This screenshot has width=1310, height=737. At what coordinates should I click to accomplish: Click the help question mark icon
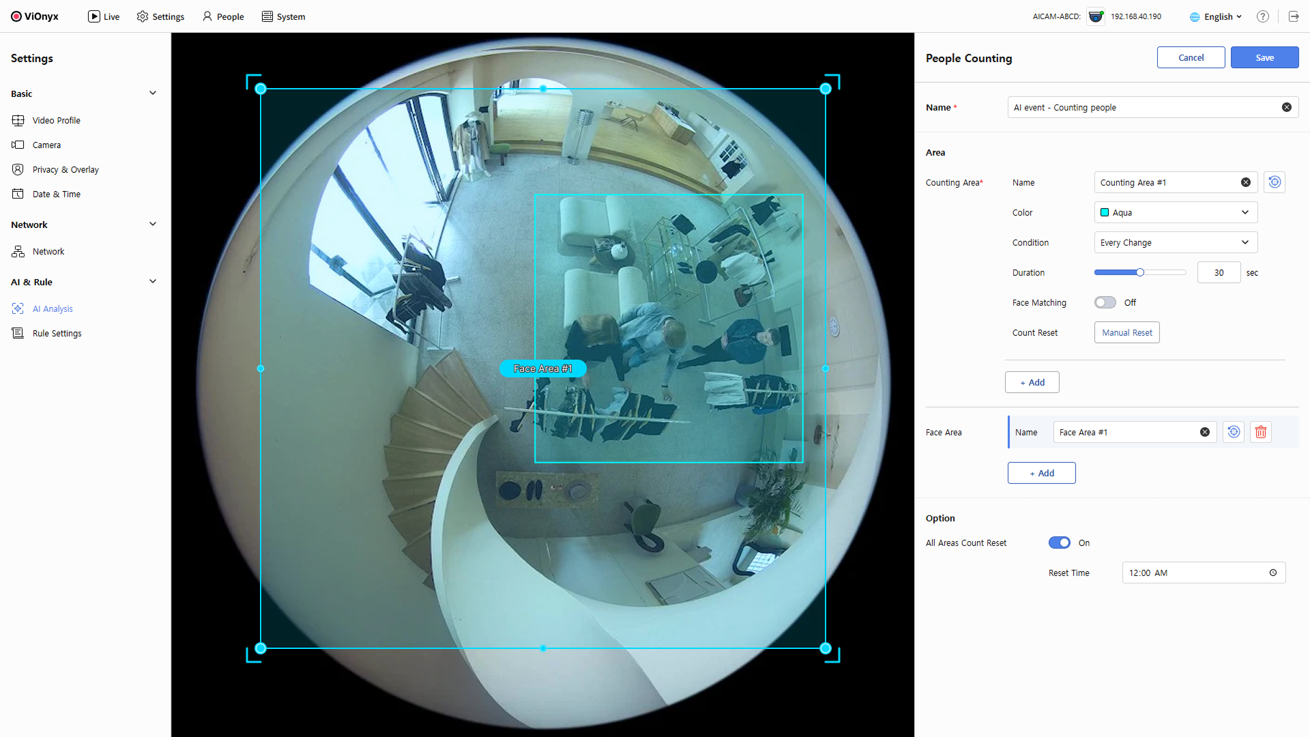pyautogui.click(x=1262, y=16)
